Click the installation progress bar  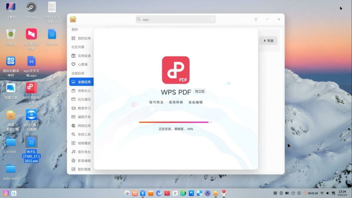pyautogui.click(x=175, y=122)
